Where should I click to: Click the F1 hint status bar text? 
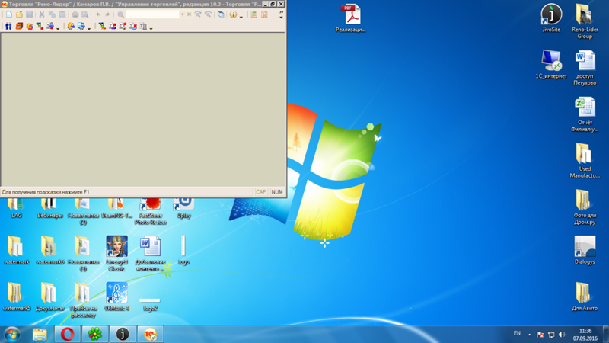46,192
